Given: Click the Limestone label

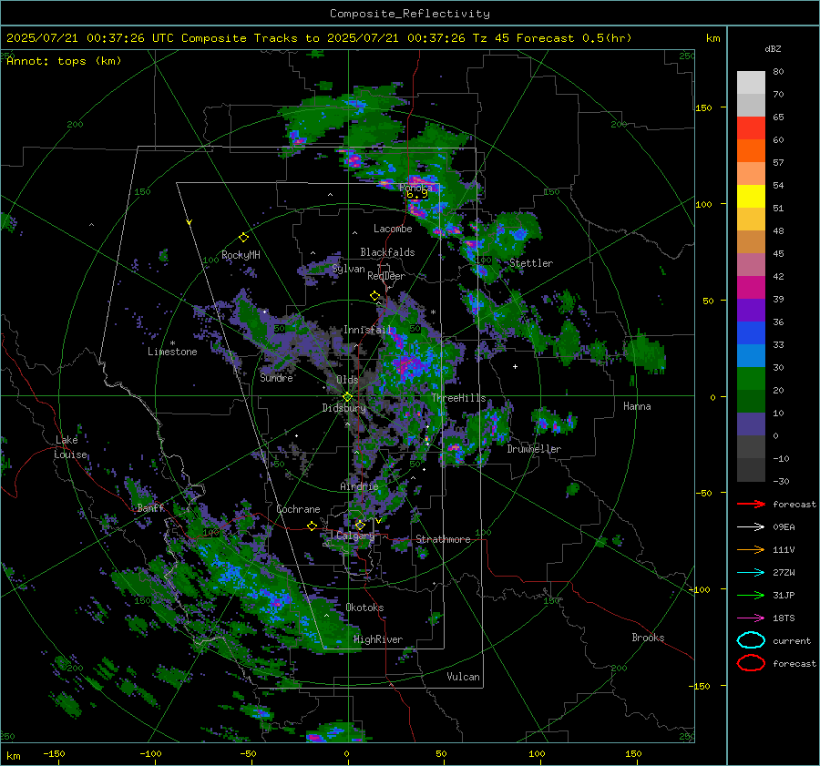Looking at the screenshot, I should (172, 352).
